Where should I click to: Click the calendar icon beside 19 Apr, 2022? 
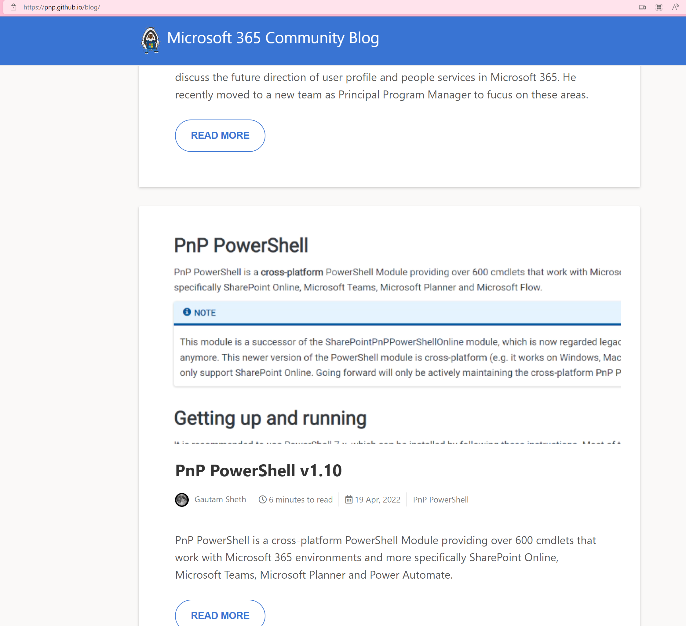pyautogui.click(x=349, y=499)
